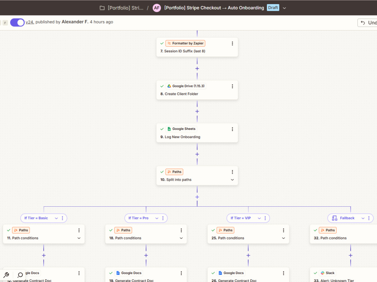Click the Undo button

(x=367, y=23)
